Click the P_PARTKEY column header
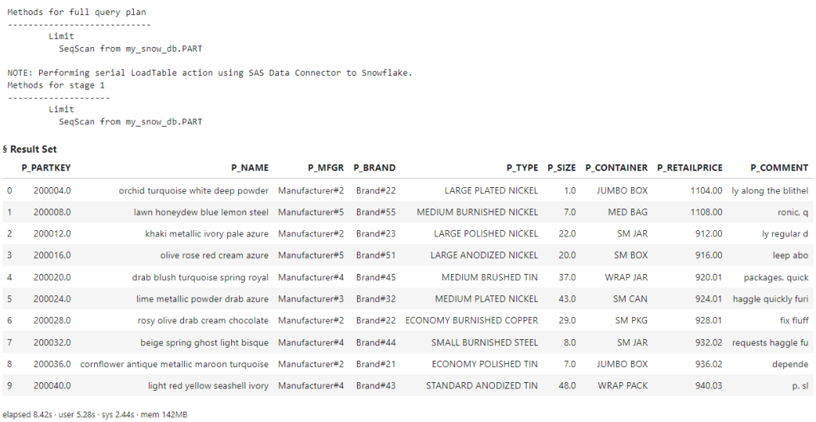The width and height of the screenshot is (816, 422). 46,168
